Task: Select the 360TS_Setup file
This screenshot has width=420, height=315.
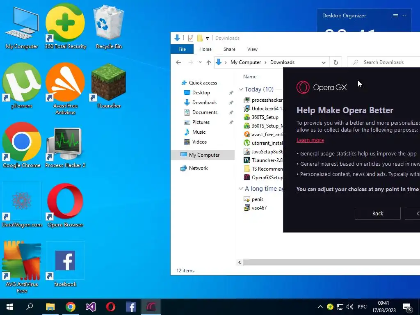Action: [261, 117]
